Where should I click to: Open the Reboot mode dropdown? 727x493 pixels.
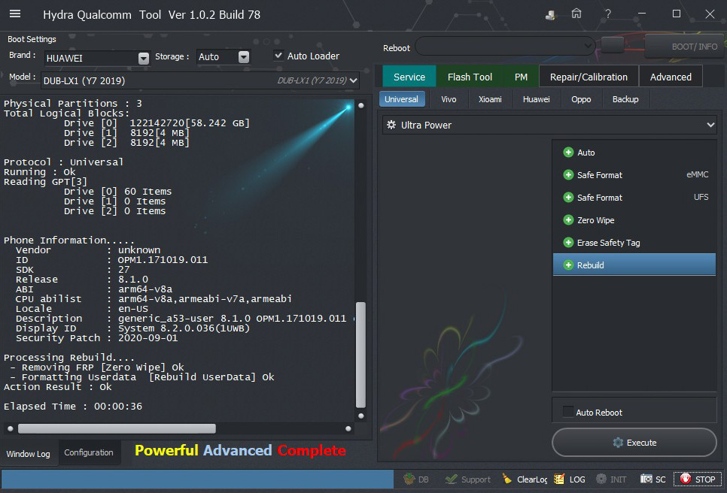[x=505, y=46]
